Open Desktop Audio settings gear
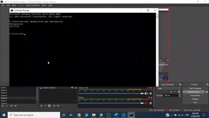 pyautogui.click(x=151, y=93)
